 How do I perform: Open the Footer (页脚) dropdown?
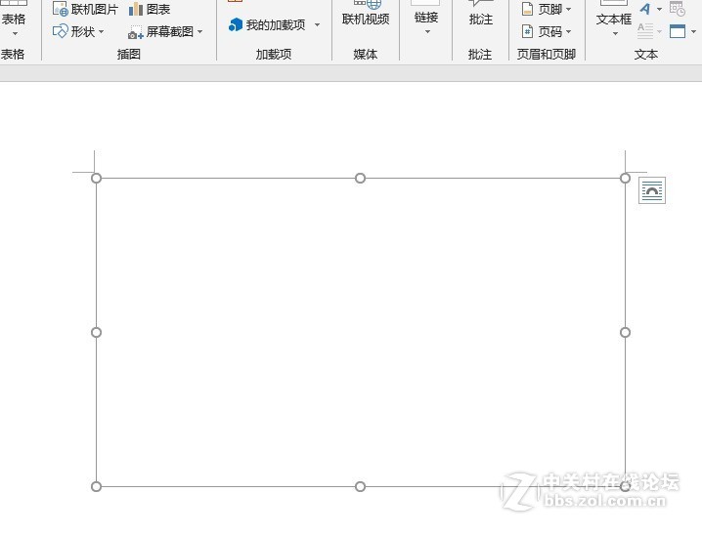pos(547,9)
